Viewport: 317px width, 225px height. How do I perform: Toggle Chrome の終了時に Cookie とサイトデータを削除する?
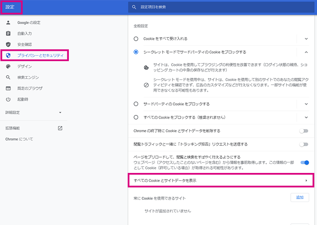[304, 131]
